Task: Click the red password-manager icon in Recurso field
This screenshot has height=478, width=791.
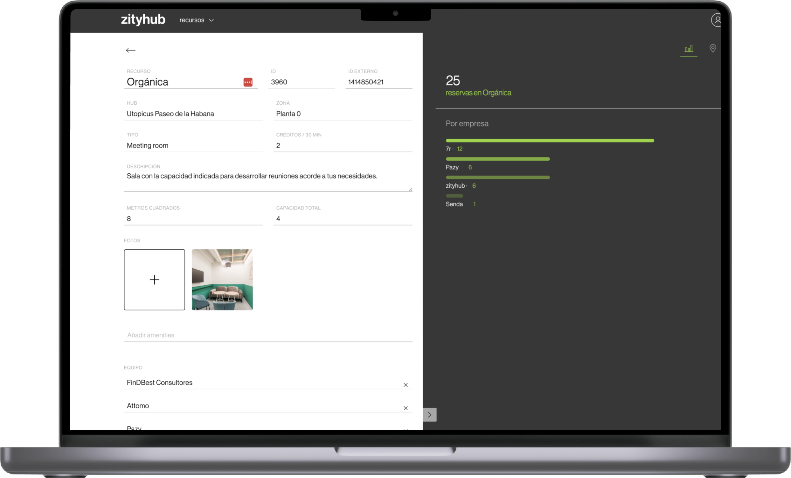Action: tap(247, 82)
